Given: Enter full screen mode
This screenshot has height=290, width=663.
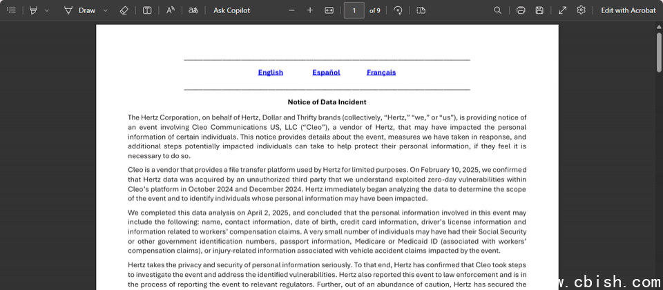Looking at the screenshot, I should point(562,10).
